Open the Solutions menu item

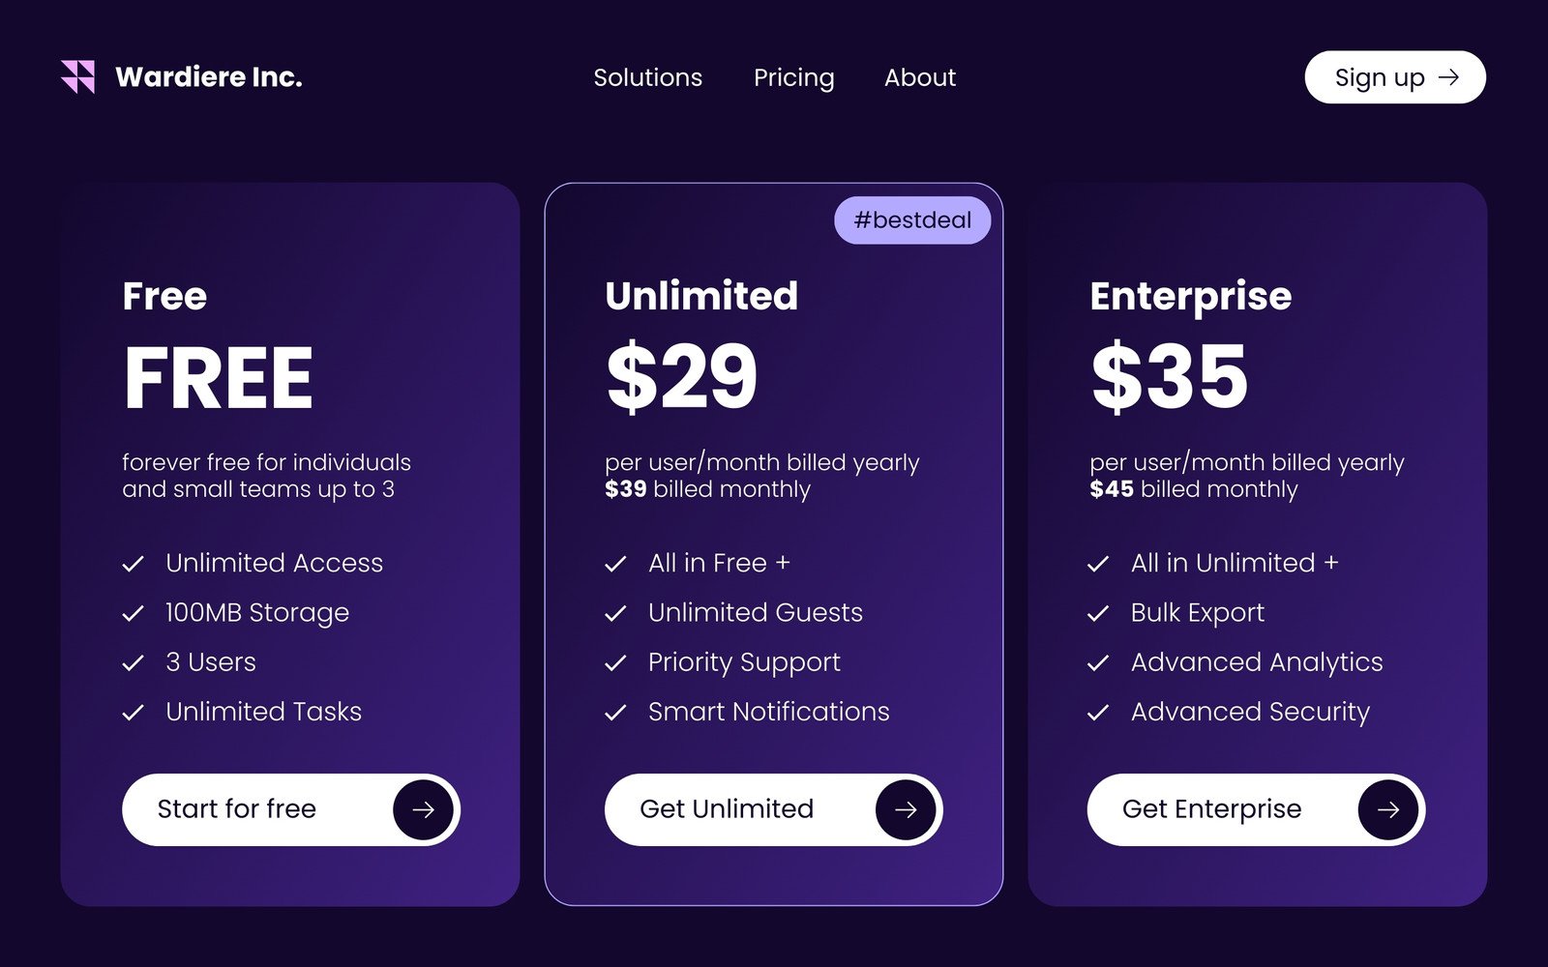click(648, 77)
